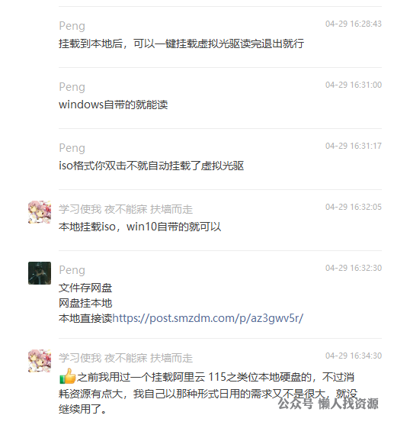Click the timestamp 04-29 16:32:30

point(354,268)
